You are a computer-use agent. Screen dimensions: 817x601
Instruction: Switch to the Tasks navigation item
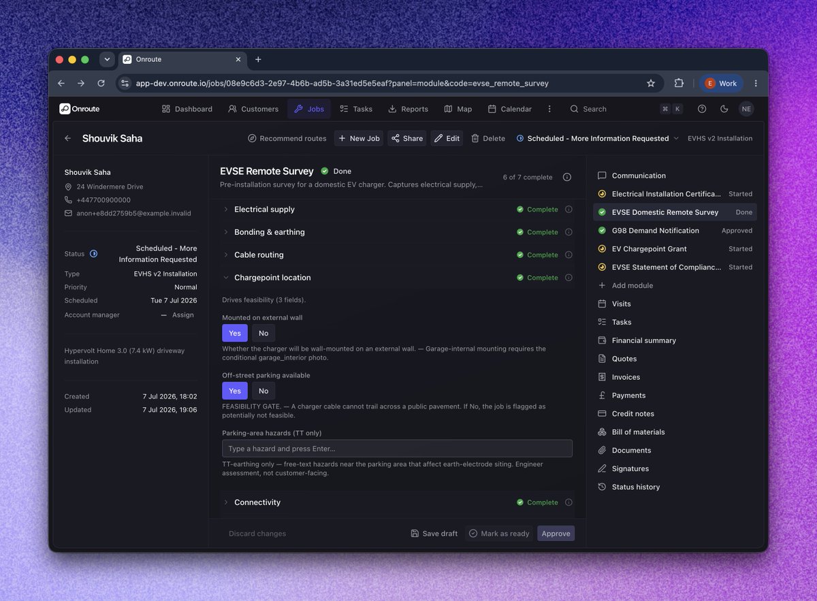click(356, 109)
